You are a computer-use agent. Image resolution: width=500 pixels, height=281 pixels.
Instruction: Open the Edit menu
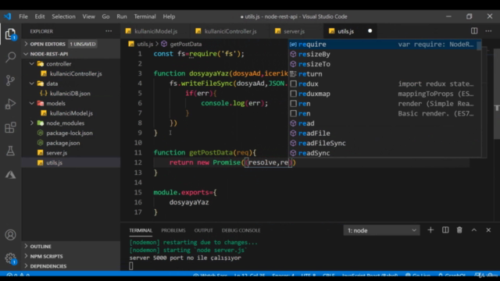(x=40, y=16)
